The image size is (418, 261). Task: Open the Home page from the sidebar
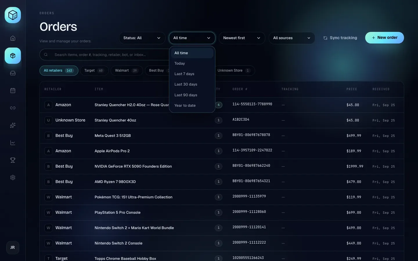[x=13, y=38]
